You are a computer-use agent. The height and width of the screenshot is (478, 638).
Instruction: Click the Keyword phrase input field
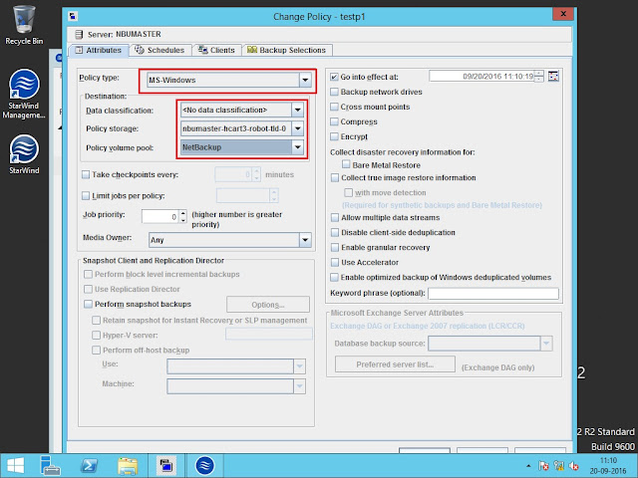pyautogui.click(x=493, y=293)
